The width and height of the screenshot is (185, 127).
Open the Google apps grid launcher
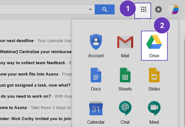click(x=144, y=9)
